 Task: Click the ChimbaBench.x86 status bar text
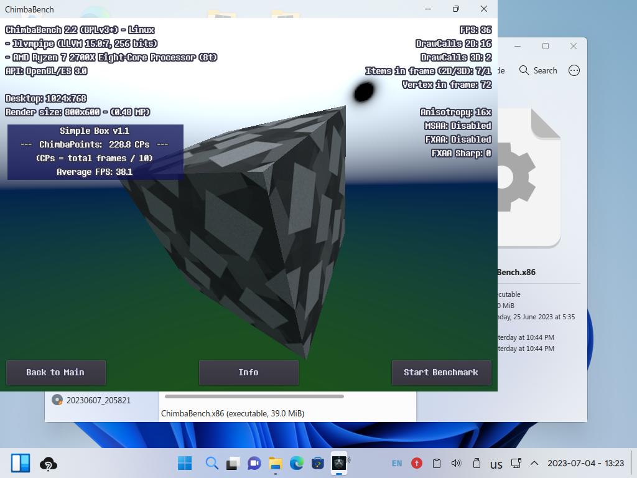(x=233, y=413)
